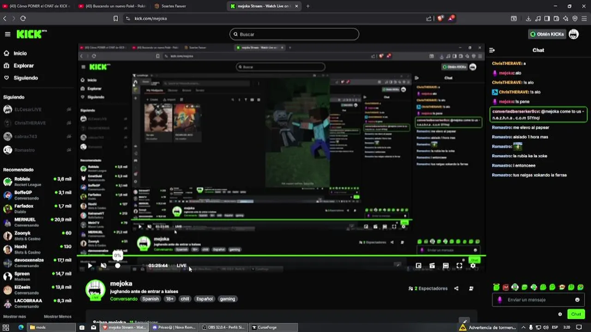Open player settings gear
The width and height of the screenshot is (591, 332).
(x=473, y=266)
